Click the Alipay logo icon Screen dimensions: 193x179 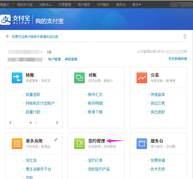[5, 20]
